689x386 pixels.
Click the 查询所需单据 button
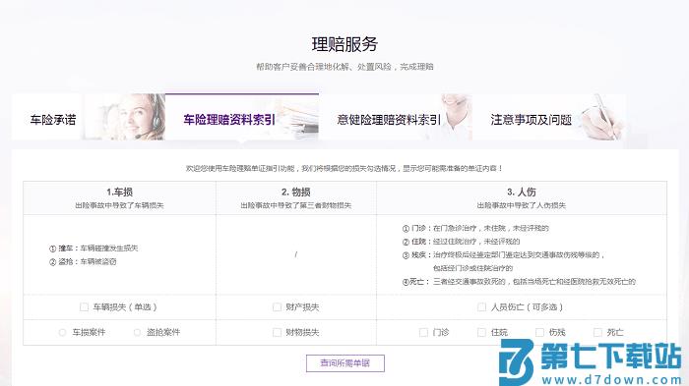pos(345,363)
